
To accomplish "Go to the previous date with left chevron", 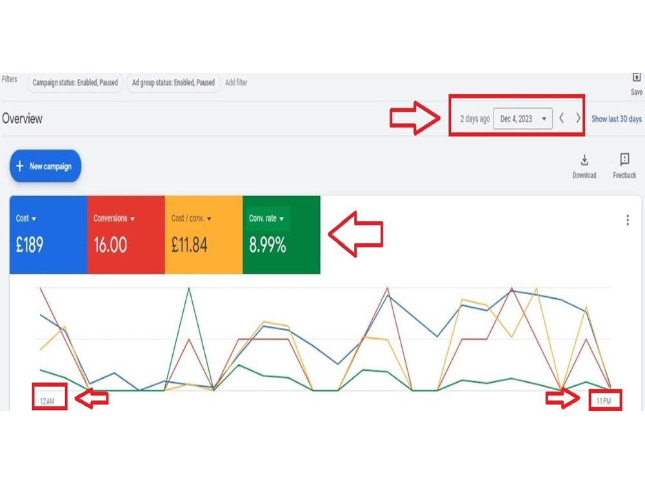I will tap(562, 119).
